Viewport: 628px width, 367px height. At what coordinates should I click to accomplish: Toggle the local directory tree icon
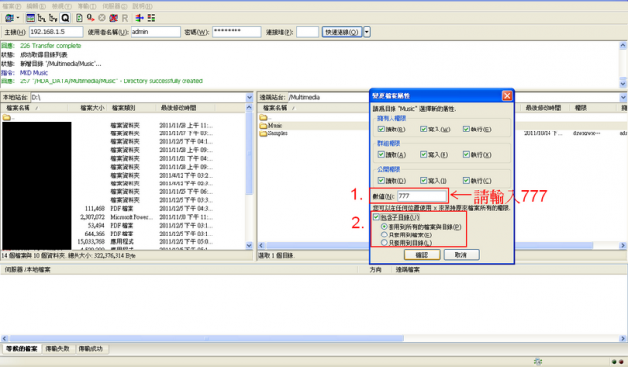point(41,18)
